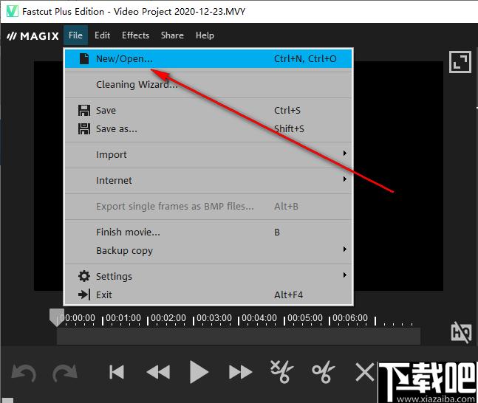The width and height of the screenshot is (478, 403).
Task: Toggle the HQ preview quality icon
Action: [461, 332]
